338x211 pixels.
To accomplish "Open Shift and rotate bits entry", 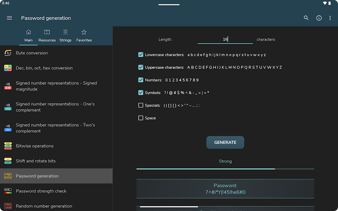I will (56, 161).
